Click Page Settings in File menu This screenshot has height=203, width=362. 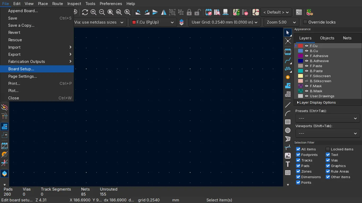click(37, 76)
